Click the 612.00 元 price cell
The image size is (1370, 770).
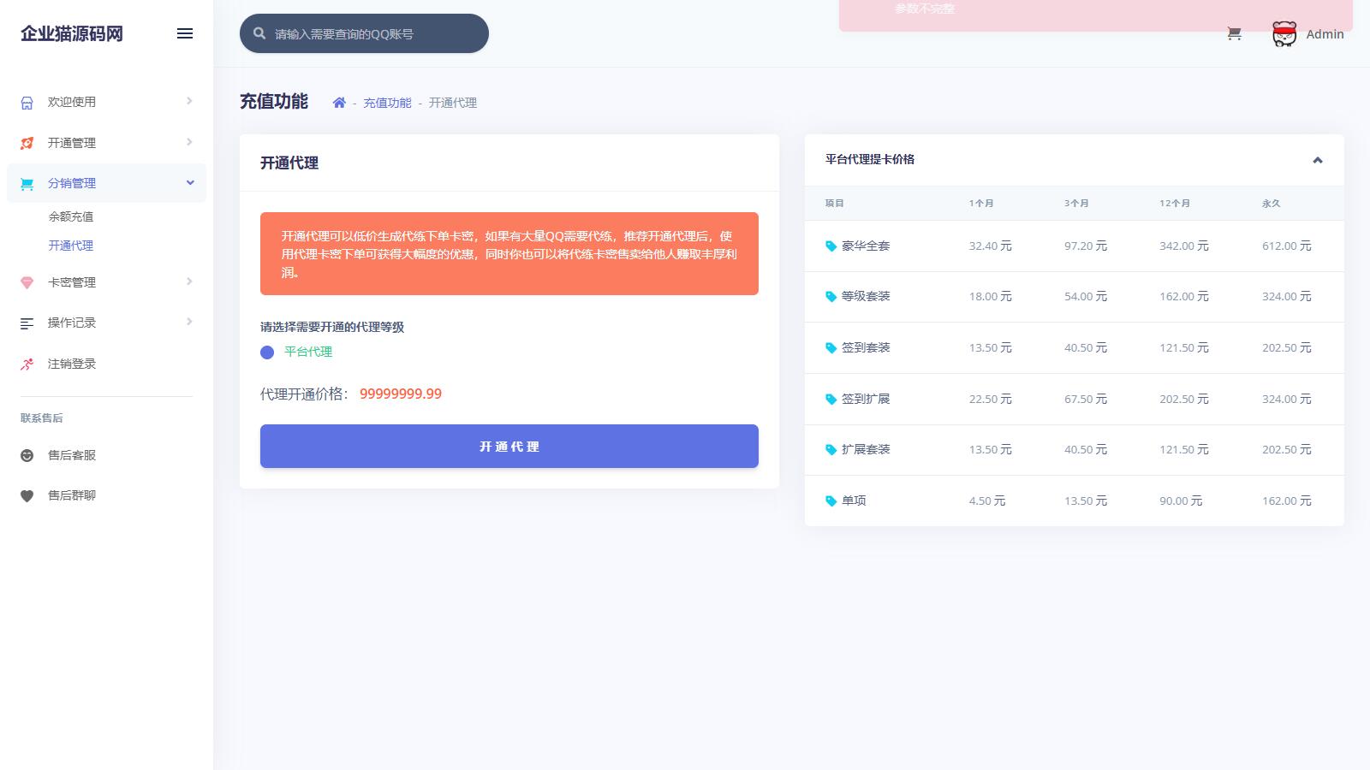coord(1287,246)
